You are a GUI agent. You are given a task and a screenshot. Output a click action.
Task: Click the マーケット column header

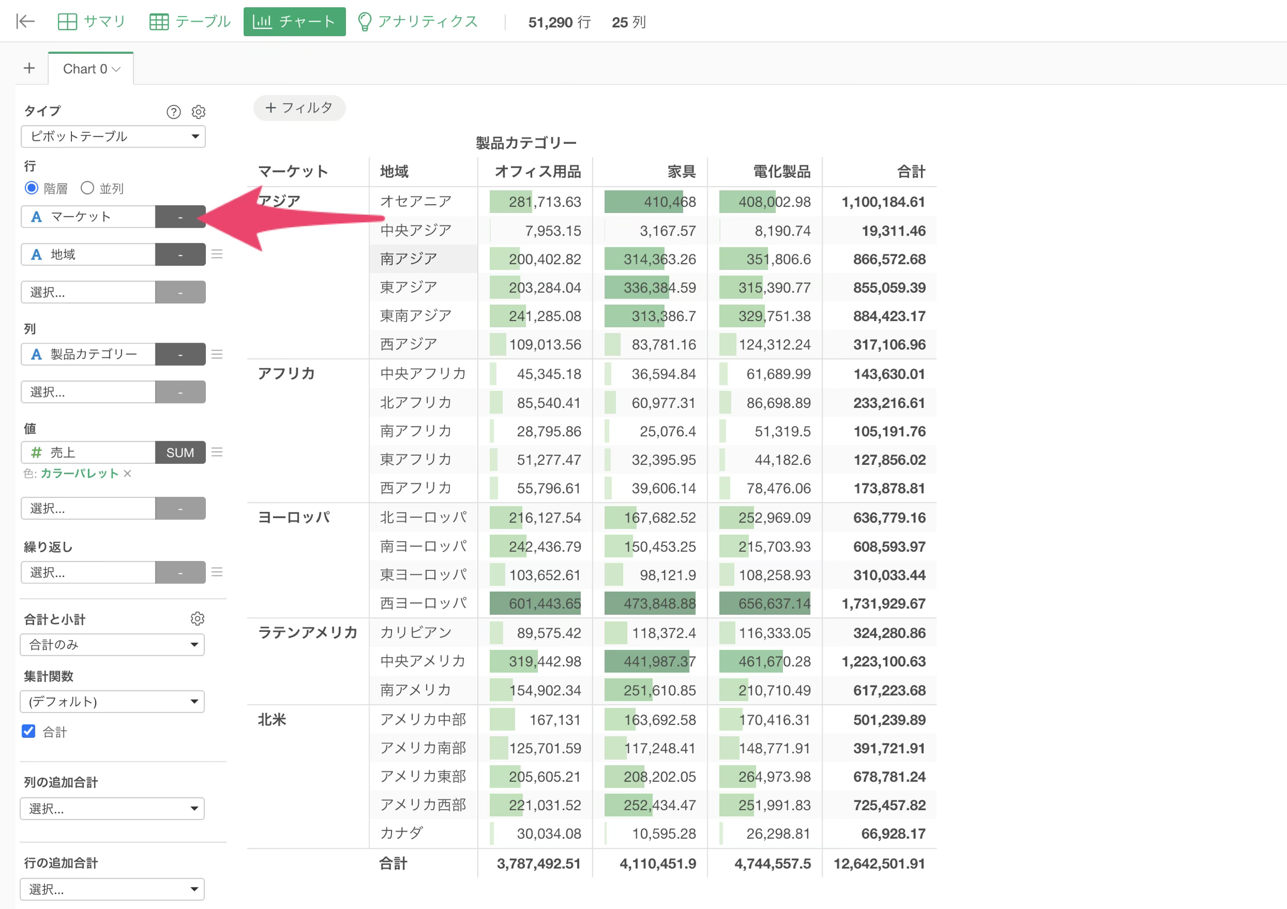click(293, 171)
